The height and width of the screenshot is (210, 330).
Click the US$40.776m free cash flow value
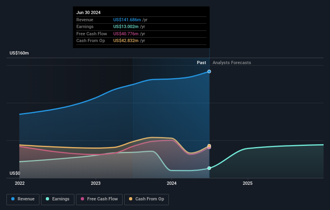(126, 34)
